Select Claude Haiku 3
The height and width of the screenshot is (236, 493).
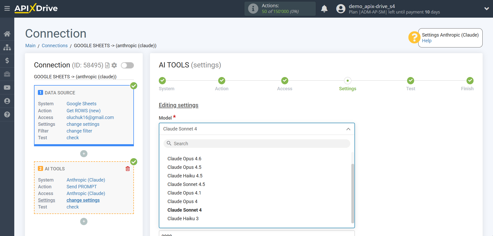pyautogui.click(x=183, y=219)
